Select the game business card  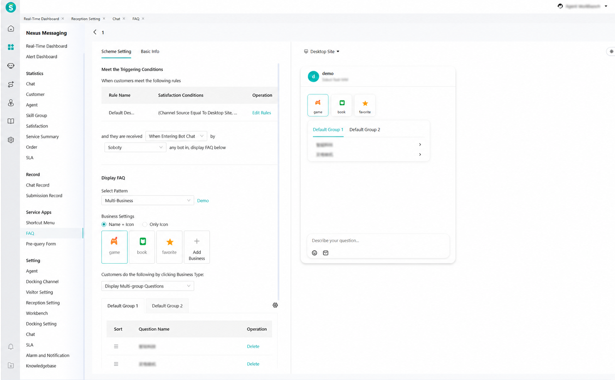pyautogui.click(x=114, y=247)
